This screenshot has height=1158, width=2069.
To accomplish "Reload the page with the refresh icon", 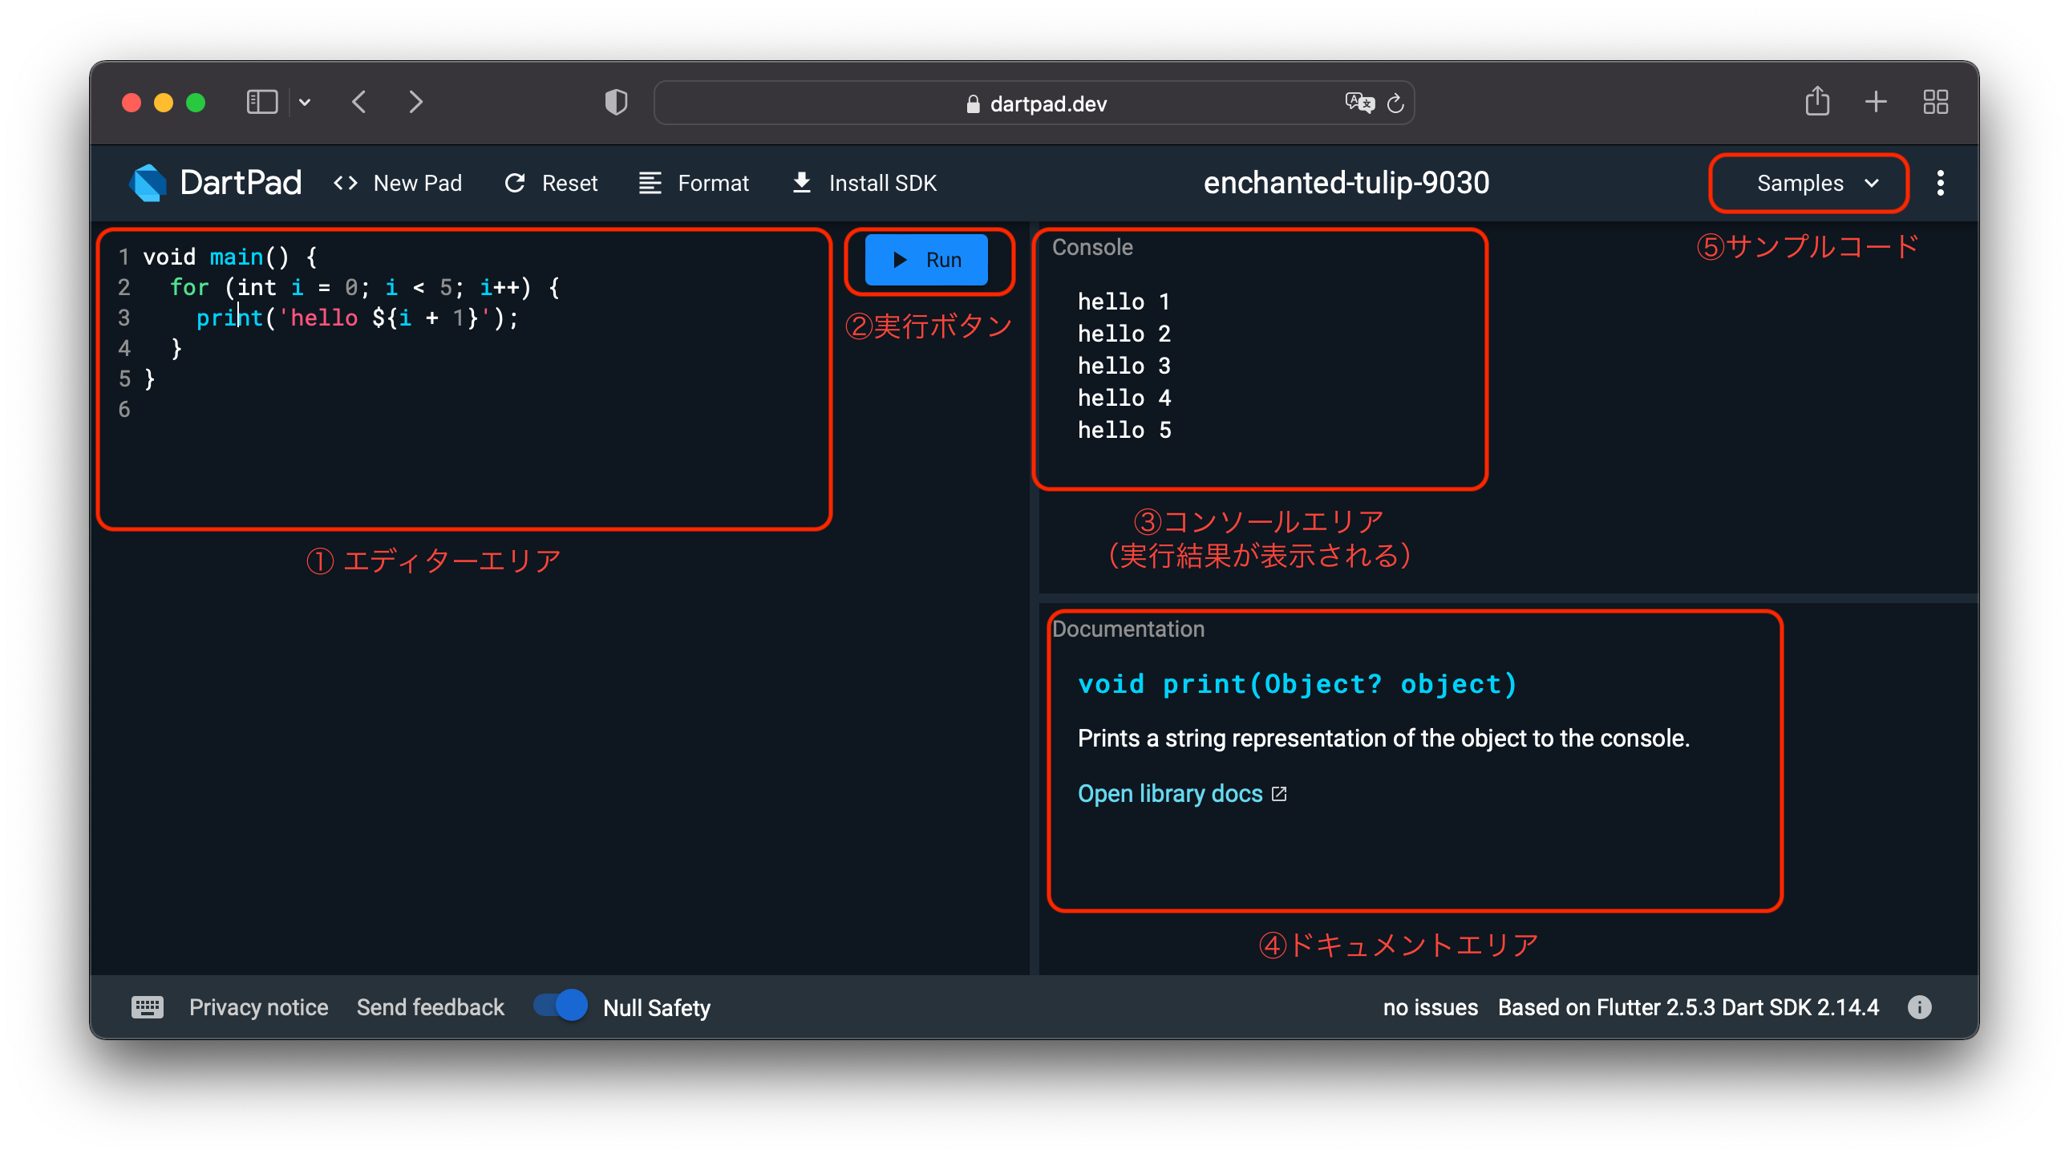I will point(1395,103).
